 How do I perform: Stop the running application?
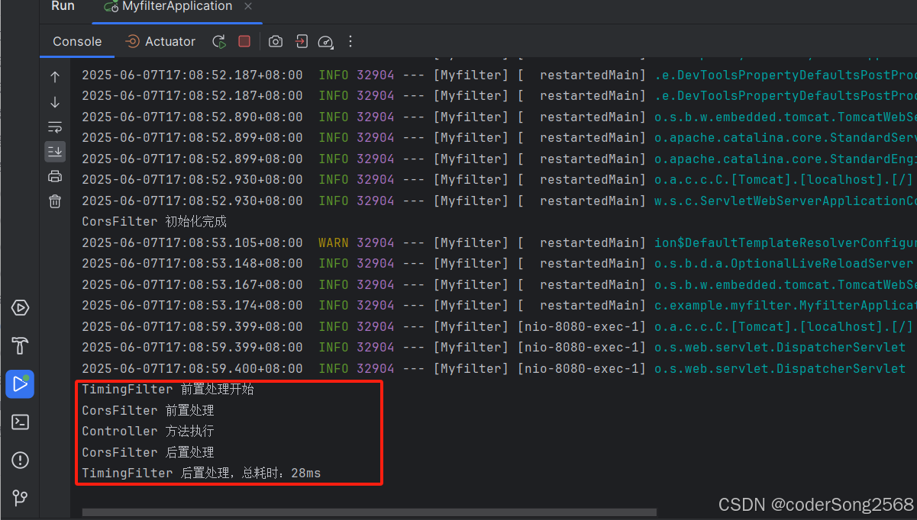[244, 42]
